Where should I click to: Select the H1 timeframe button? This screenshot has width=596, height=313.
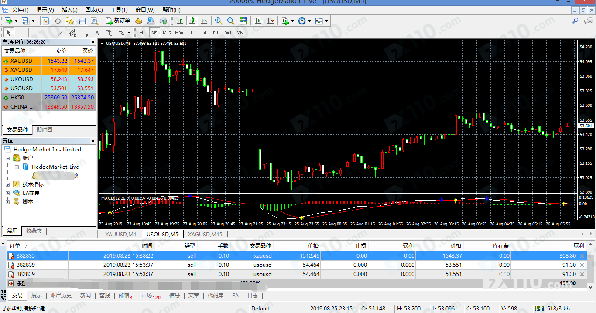(x=191, y=33)
